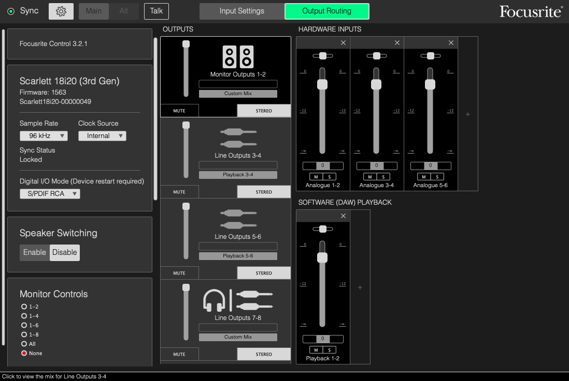Viewport: 569px width, 381px height.
Task: Enable Speaker Switching
Action: (34, 253)
